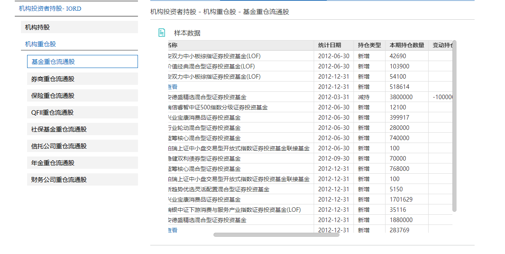Click 查看 link in 518614 row
The height and width of the screenshot is (254, 505).
173,87
